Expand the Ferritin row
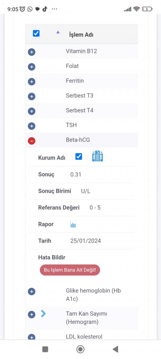 click(x=31, y=82)
